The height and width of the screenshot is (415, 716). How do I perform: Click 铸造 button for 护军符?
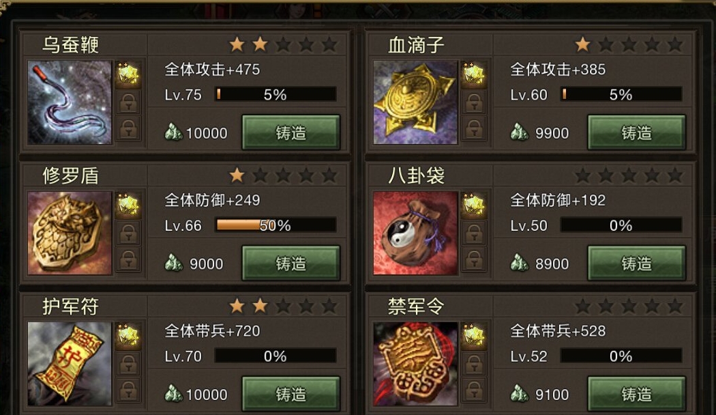pos(291,394)
